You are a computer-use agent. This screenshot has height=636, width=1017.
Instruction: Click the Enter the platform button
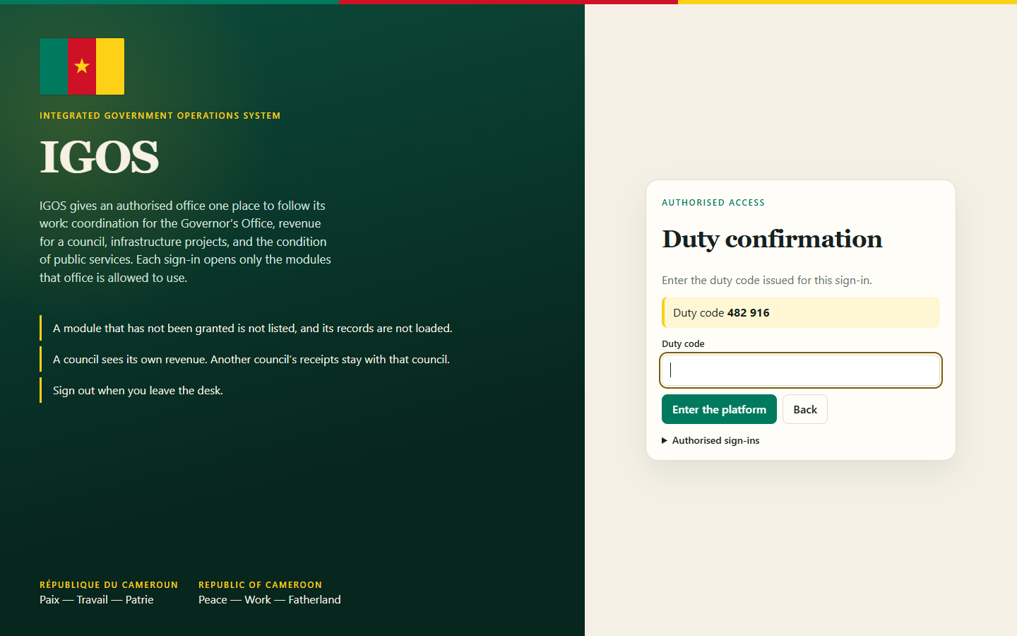[719, 409]
